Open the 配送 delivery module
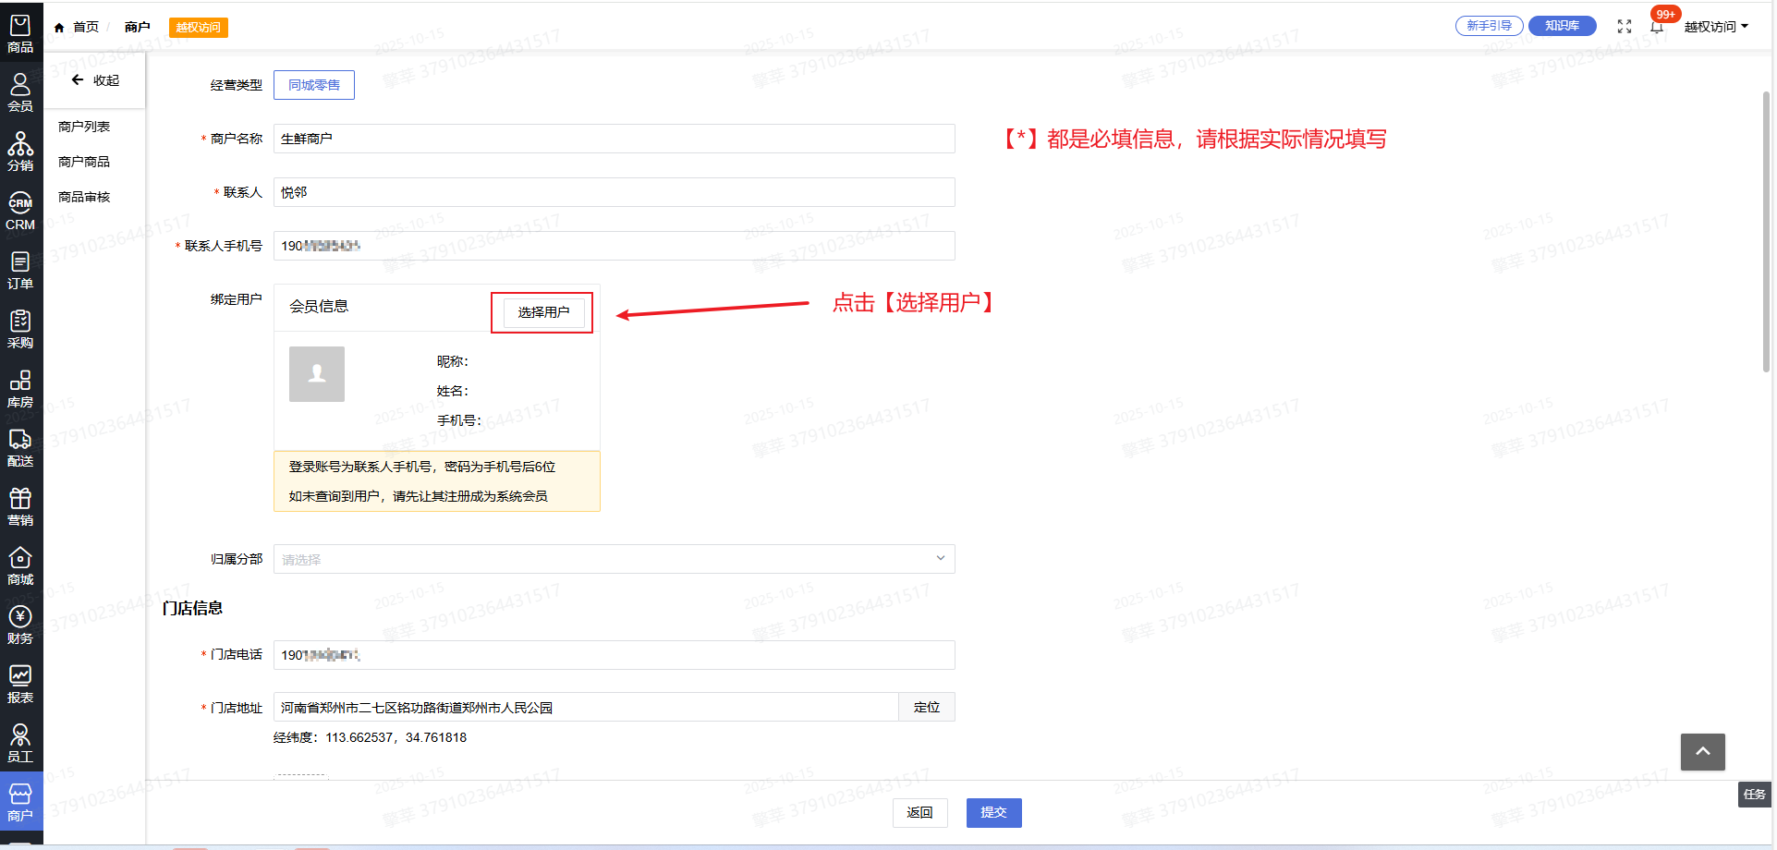Image resolution: width=1777 pixels, height=850 pixels. pos(20,447)
